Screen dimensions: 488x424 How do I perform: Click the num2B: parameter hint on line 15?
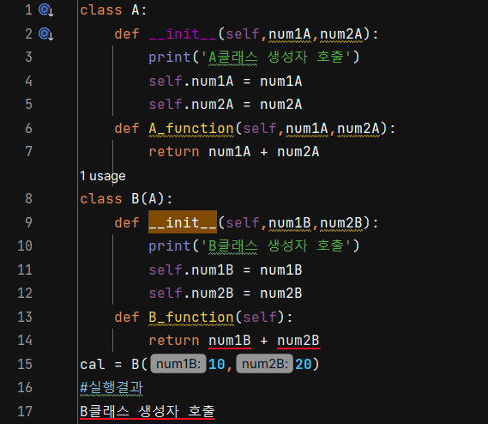click(264, 364)
